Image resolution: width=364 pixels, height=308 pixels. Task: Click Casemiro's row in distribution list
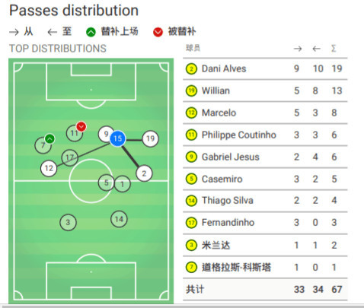(265, 179)
